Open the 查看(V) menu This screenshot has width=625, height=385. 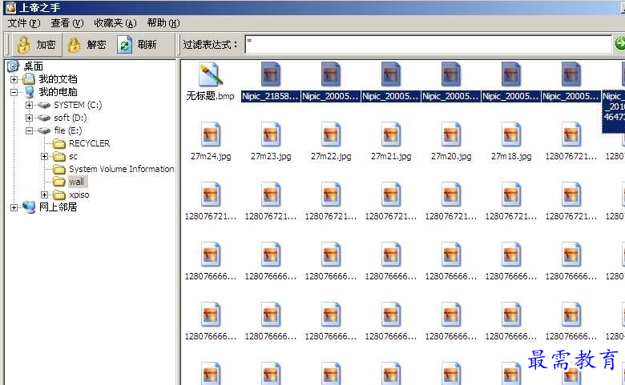[x=67, y=23]
